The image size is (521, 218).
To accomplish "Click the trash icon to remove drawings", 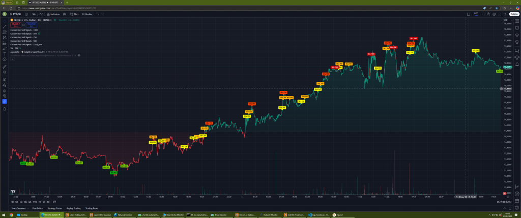I will tap(5, 108).
